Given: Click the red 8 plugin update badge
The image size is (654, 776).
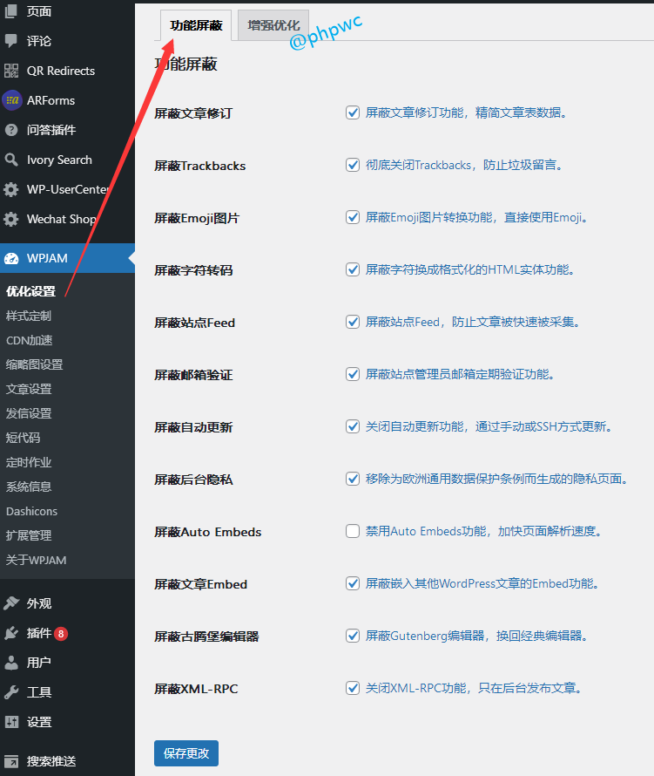Looking at the screenshot, I should 61,634.
